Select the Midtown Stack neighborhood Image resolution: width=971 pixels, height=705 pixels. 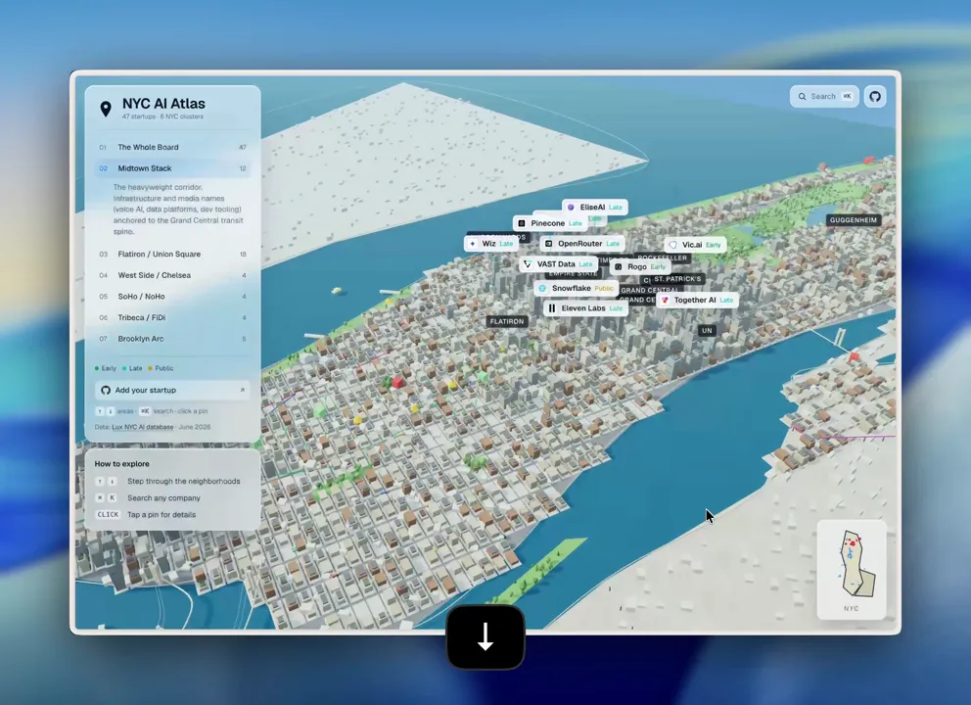(173, 168)
